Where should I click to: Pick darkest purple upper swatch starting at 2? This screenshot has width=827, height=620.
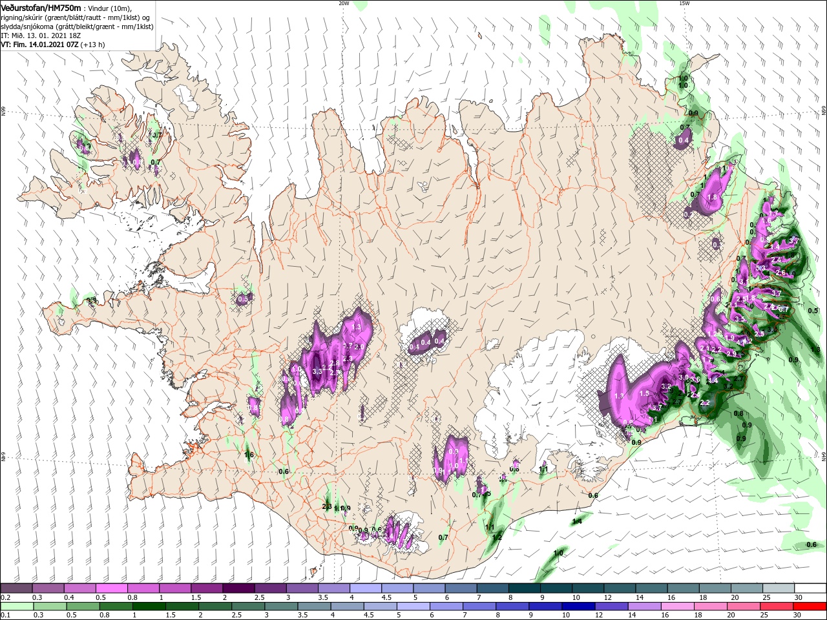(x=238, y=588)
